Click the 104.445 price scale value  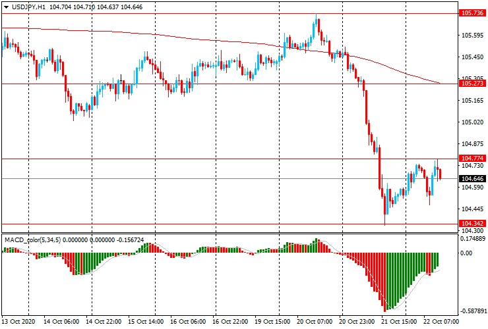point(472,209)
